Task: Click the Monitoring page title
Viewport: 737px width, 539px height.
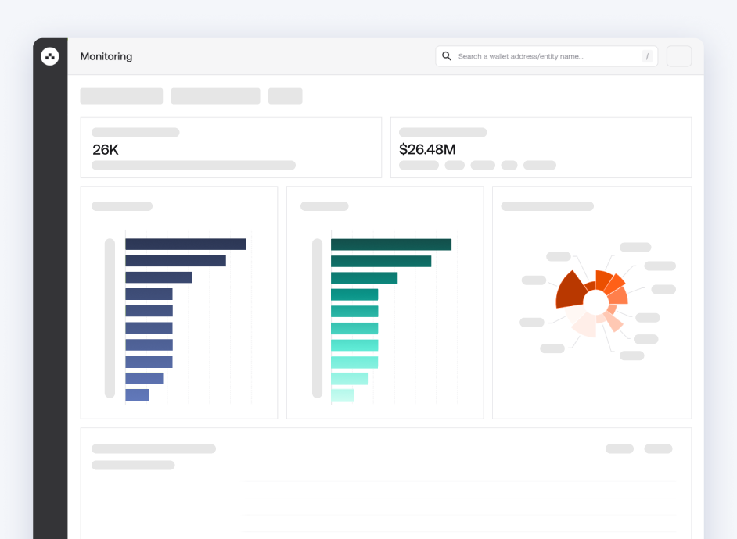Action: pos(106,56)
